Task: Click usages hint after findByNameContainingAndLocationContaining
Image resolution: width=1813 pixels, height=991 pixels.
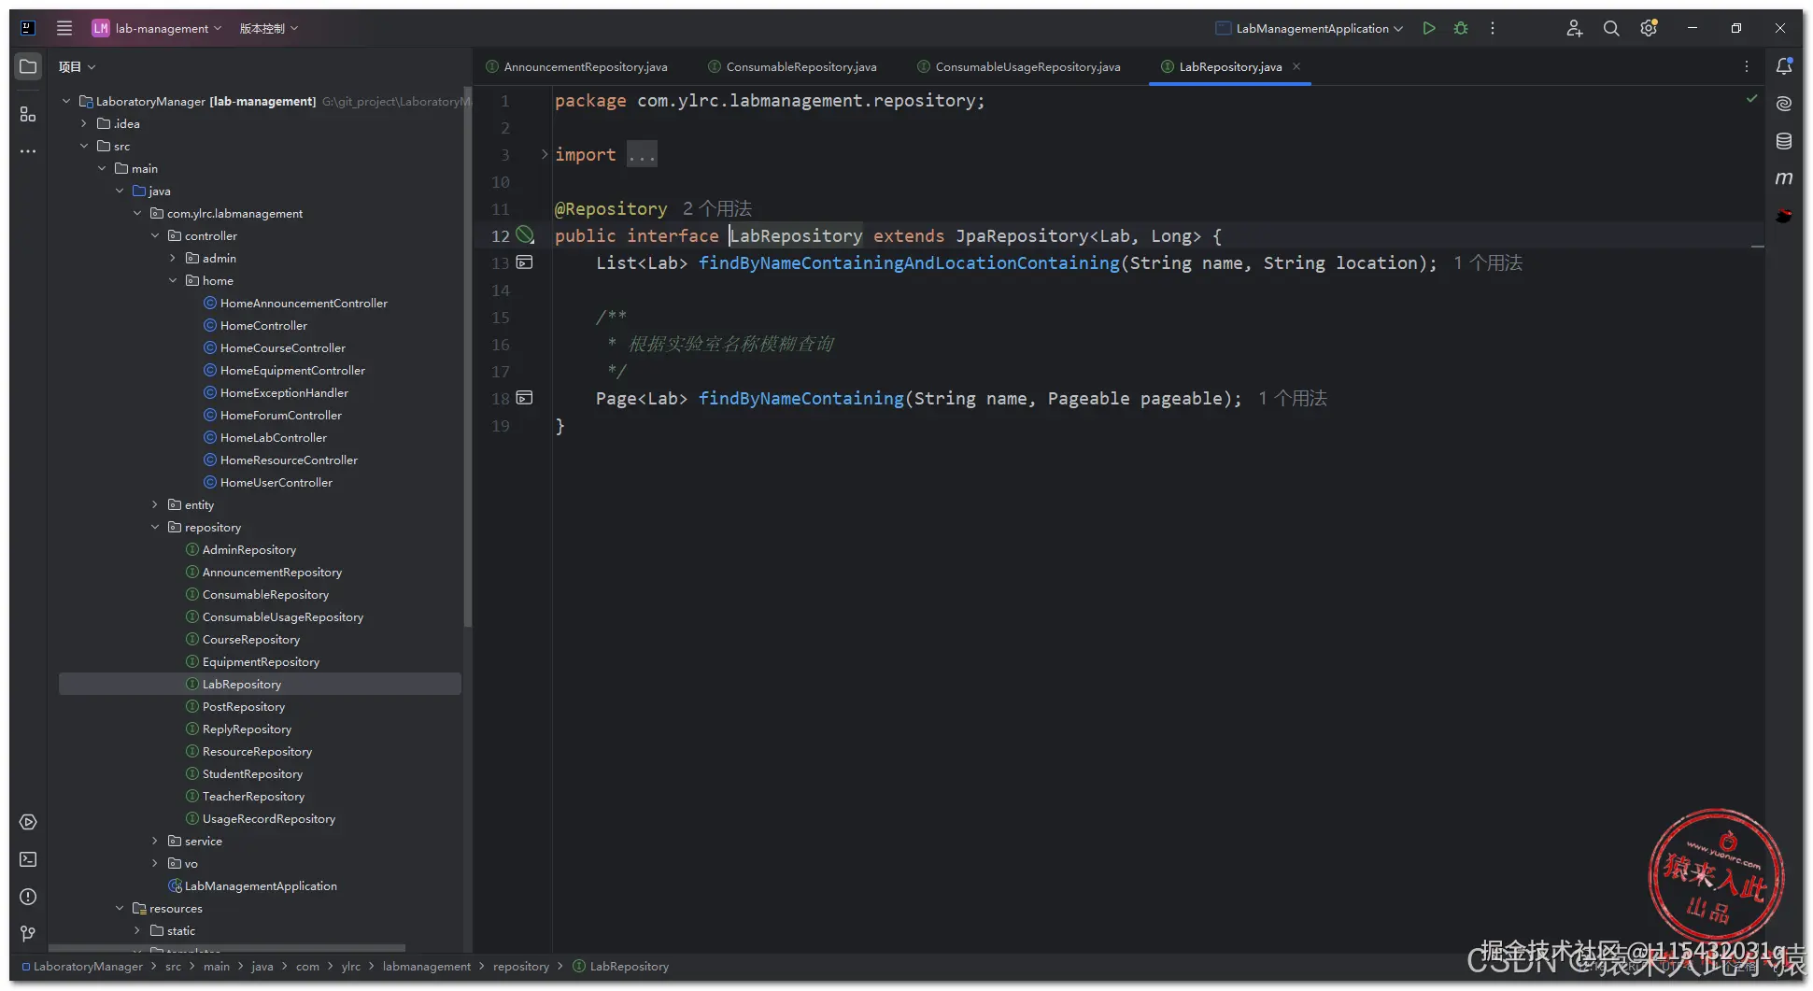Action: [1488, 262]
